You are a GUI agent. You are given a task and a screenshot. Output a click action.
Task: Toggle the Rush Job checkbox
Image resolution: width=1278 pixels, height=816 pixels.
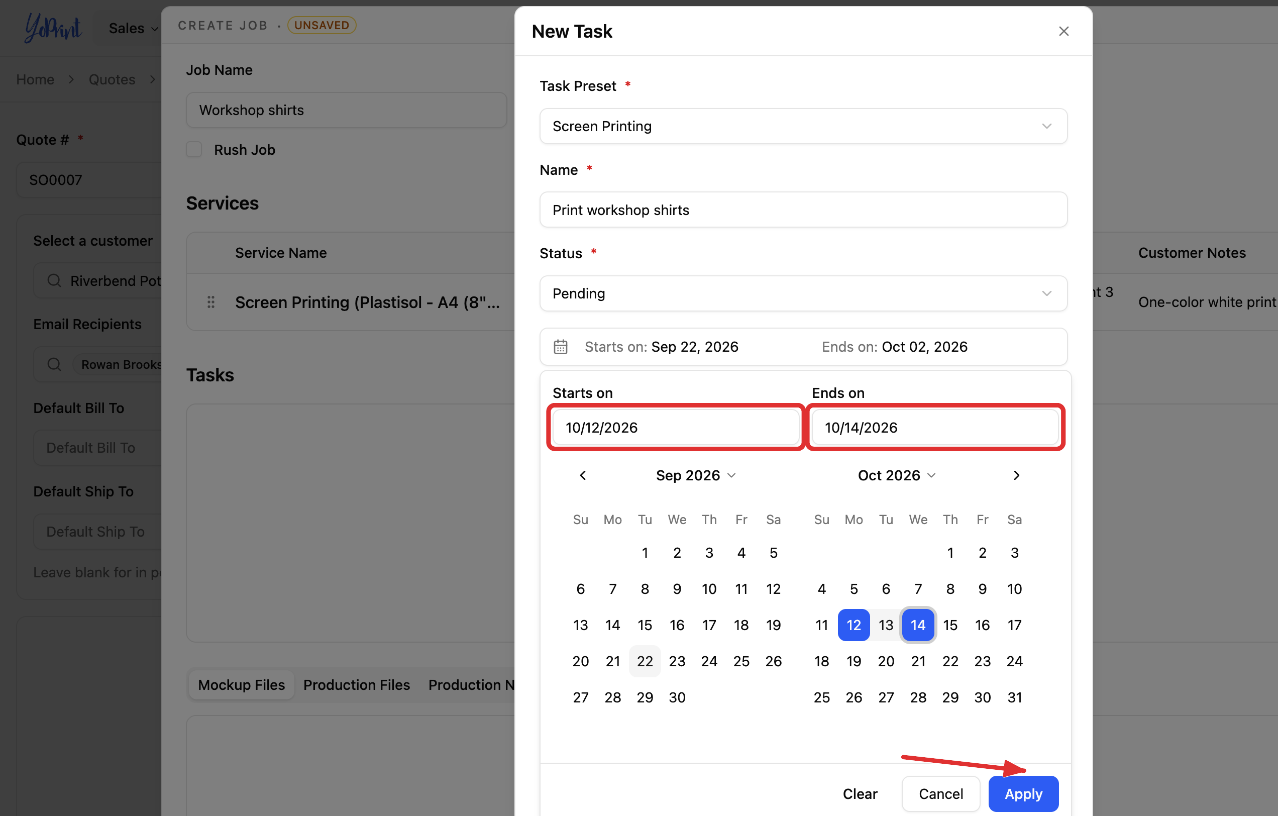point(194,150)
